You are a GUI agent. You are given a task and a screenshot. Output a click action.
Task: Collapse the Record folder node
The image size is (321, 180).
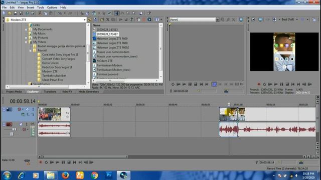(30, 50)
